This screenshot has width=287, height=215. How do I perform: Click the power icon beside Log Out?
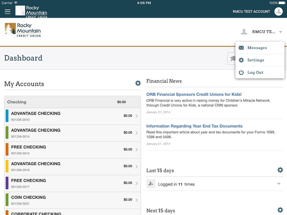click(241, 72)
